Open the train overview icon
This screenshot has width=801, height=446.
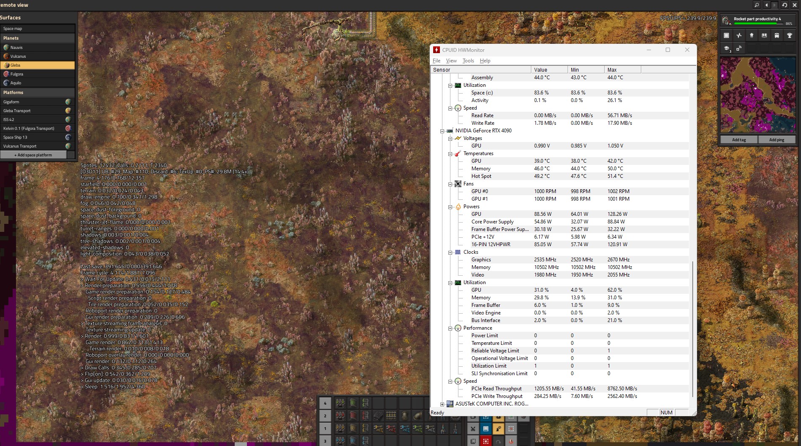(777, 36)
